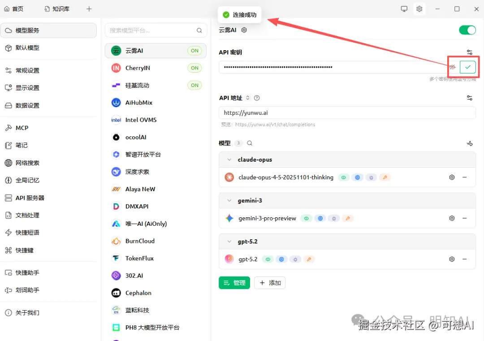Show the hidden API key
Image resolution: width=484 pixels, height=341 pixels.
[452, 67]
